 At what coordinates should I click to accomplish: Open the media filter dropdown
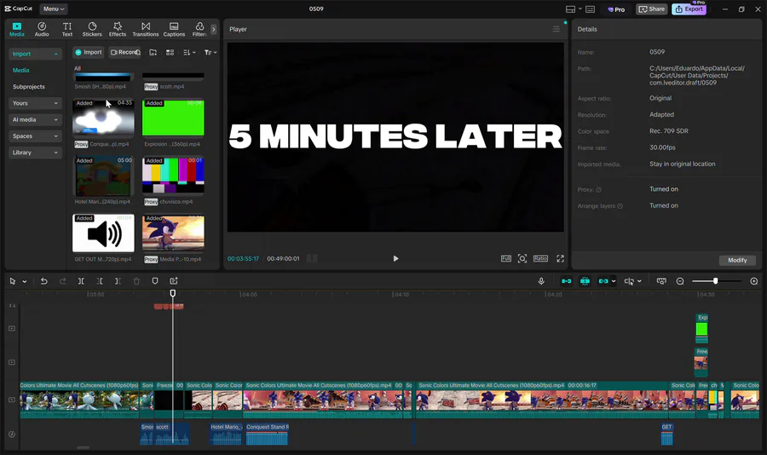210,52
